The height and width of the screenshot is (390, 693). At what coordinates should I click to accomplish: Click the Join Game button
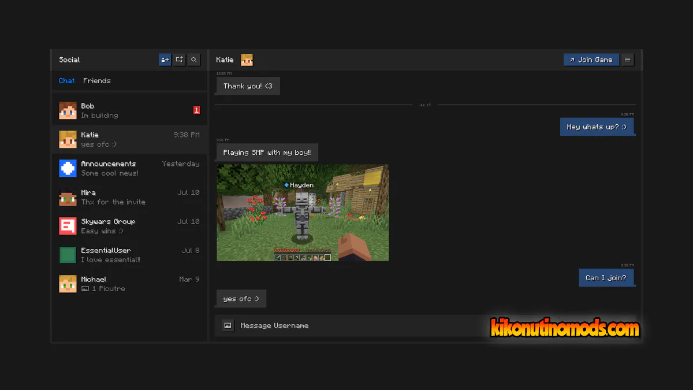(x=591, y=60)
